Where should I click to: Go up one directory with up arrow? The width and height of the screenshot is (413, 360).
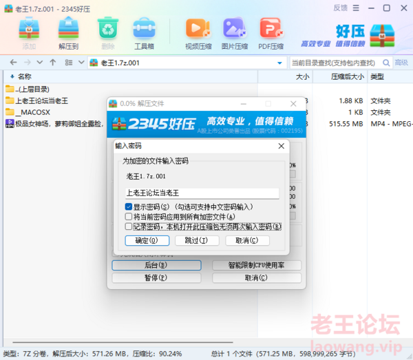point(53,63)
